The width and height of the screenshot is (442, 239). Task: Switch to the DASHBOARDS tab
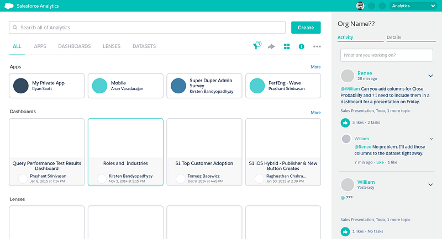[75, 46]
